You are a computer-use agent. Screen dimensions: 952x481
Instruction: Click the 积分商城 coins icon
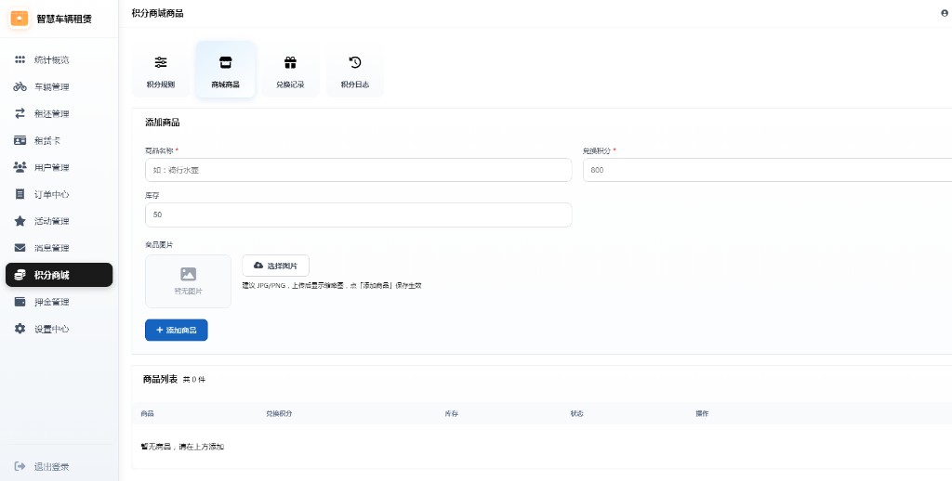[x=20, y=275]
